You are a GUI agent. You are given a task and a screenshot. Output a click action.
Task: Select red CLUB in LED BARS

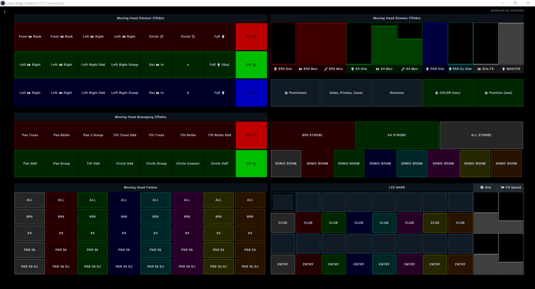(308, 223)
